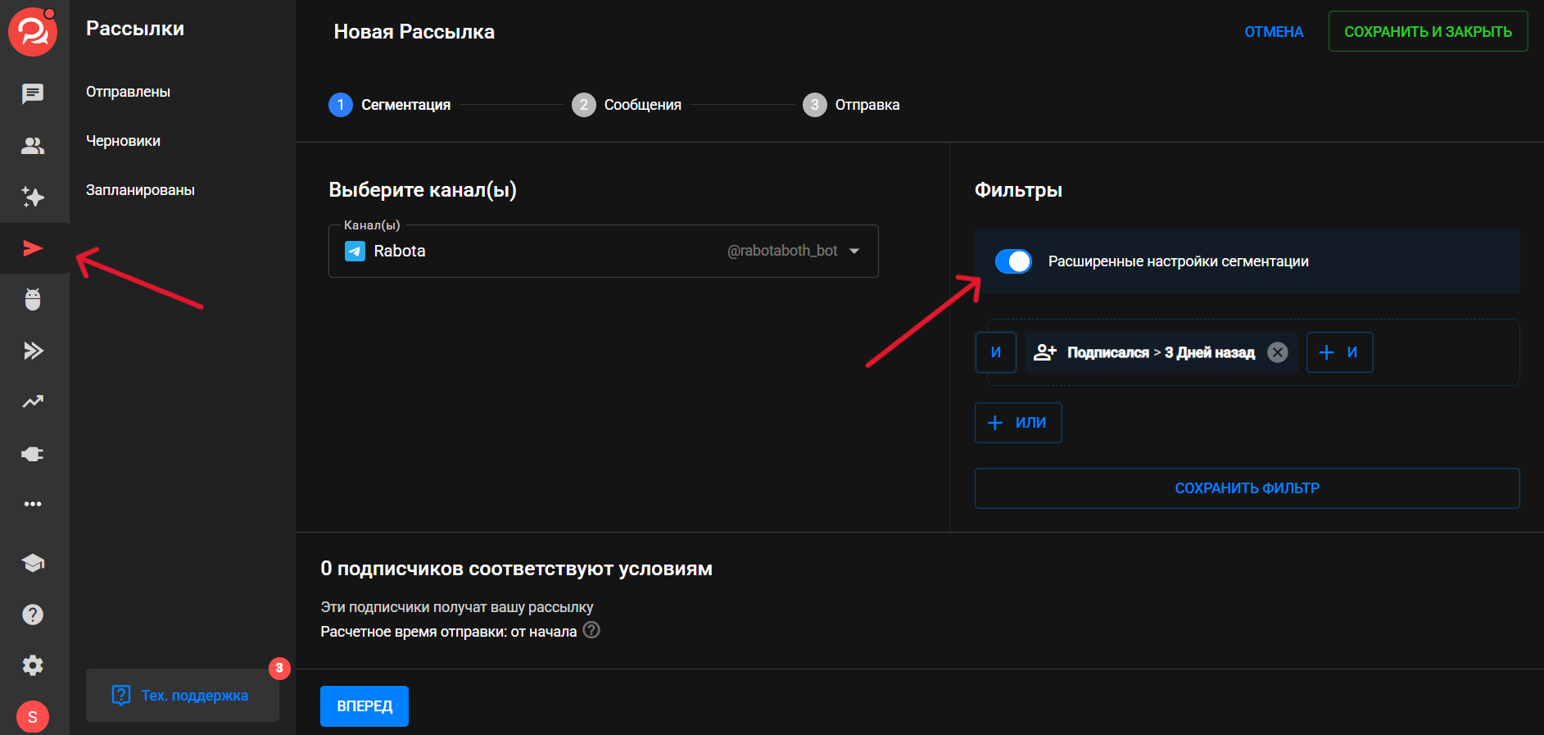
Task: Open the analytics trend-line icon
Action: pyautogui.click(x=33, y=402)
